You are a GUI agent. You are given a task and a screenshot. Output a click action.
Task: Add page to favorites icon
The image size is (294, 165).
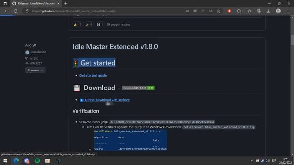219,11
